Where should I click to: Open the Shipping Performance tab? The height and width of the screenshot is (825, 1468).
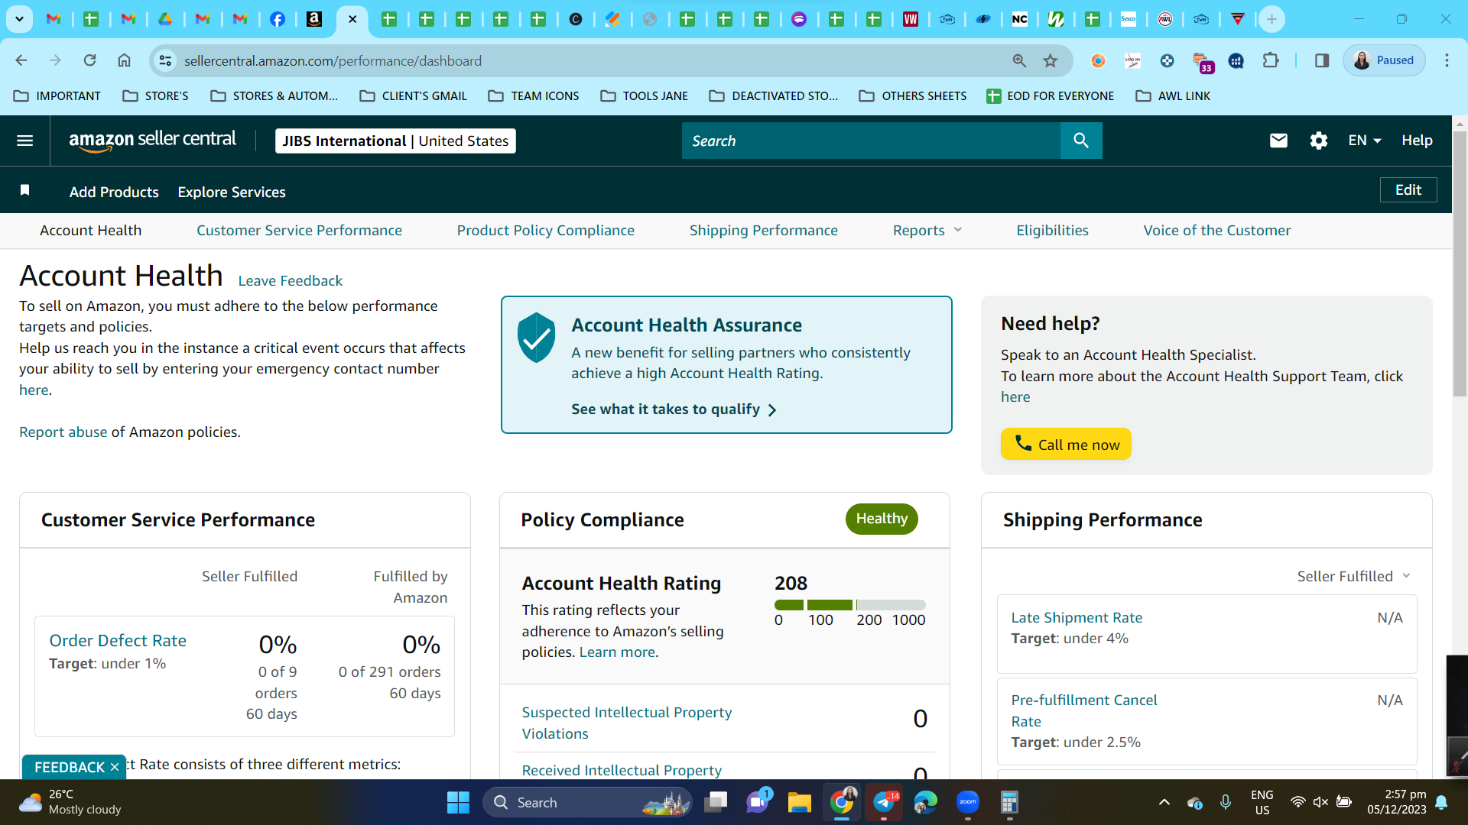coord(764,231)
